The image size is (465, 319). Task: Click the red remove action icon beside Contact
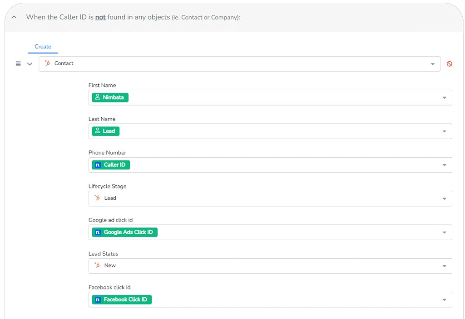[x=450, y=64]
